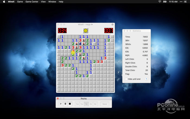Set replay speed to 2x
The height and width of the screenshot is (119, 190).
click(x=91, y=104)
